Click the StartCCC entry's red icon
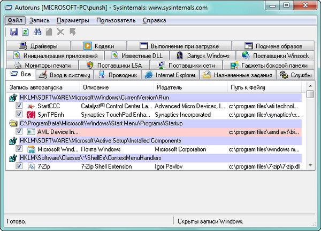321x231 pixels. tap(30, 106)
